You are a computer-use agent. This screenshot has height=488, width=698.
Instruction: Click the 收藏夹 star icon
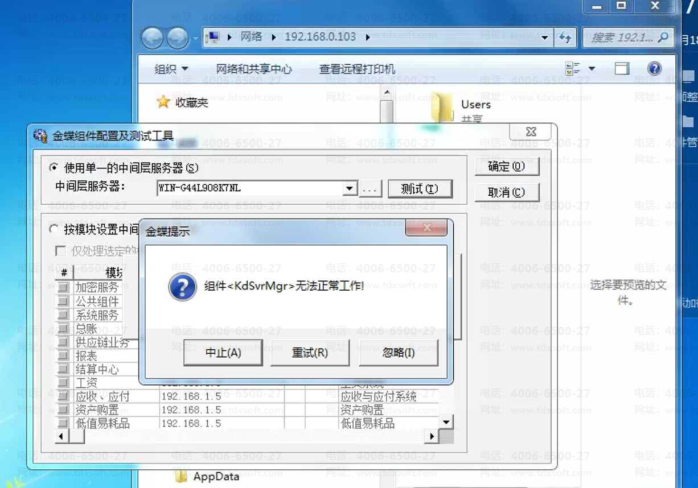pyautogui.click(x=163, y=102)
